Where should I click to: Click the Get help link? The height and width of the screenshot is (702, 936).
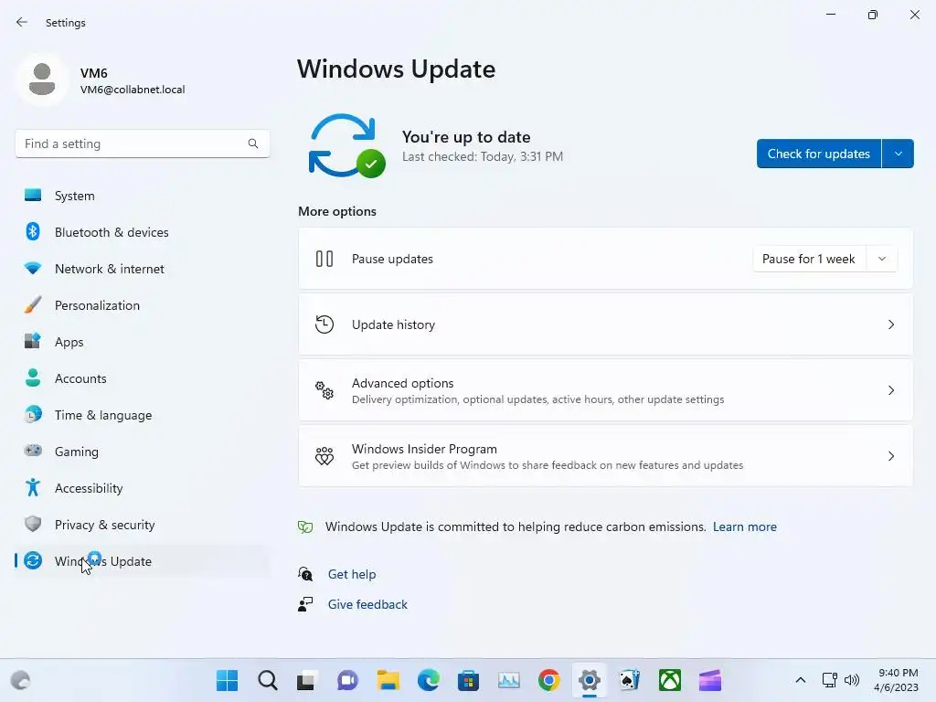(352, 574)
